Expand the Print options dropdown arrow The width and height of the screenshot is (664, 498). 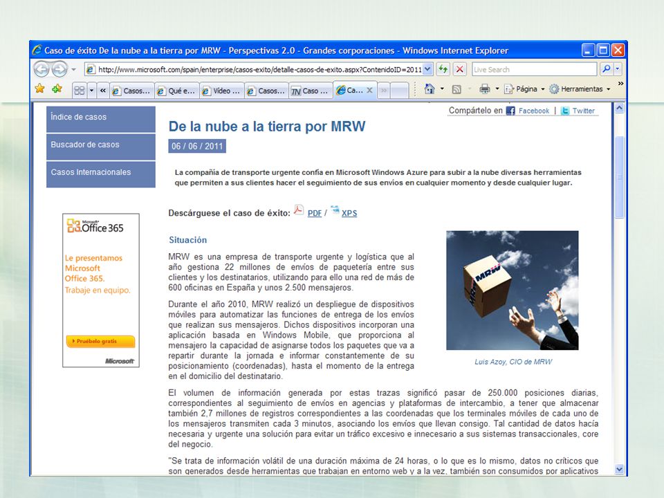(x=497, y=89)
